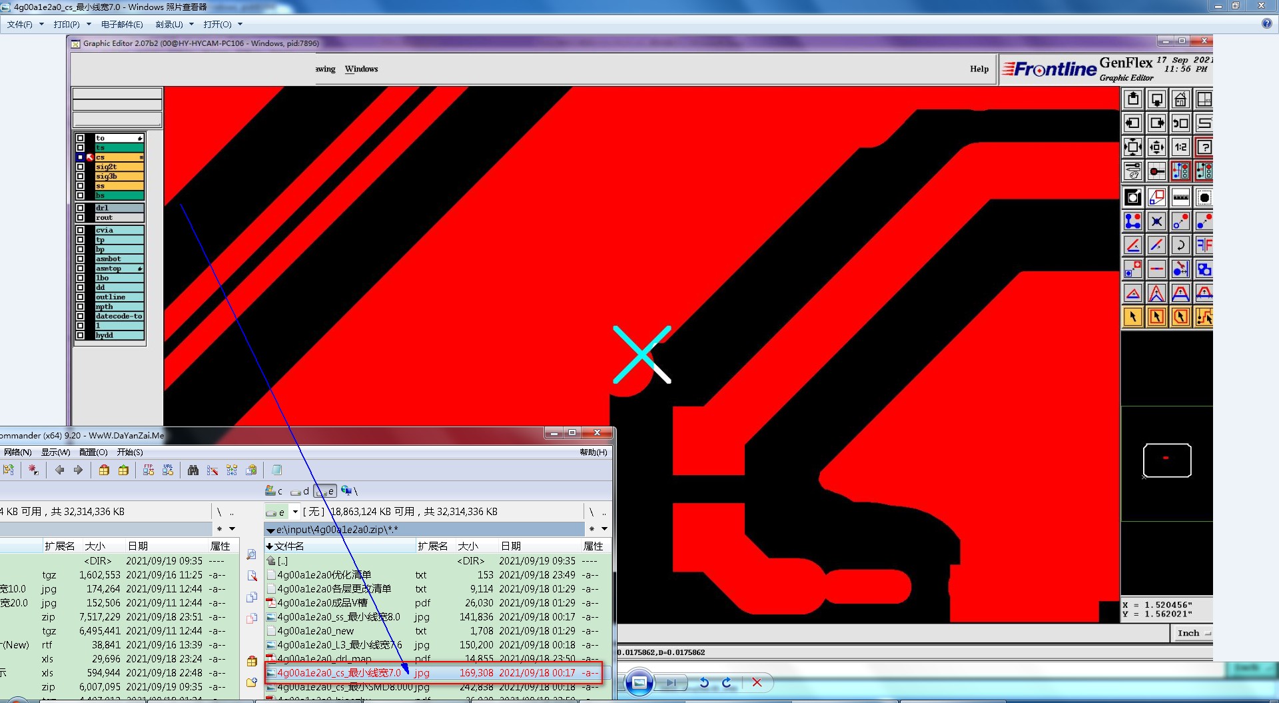Image resolution: width=1279 pixels, height=703 pixels.
Task: Toggle the 'ss' layer checkbox
Action: pyautogui.click(x=81, y=186)
